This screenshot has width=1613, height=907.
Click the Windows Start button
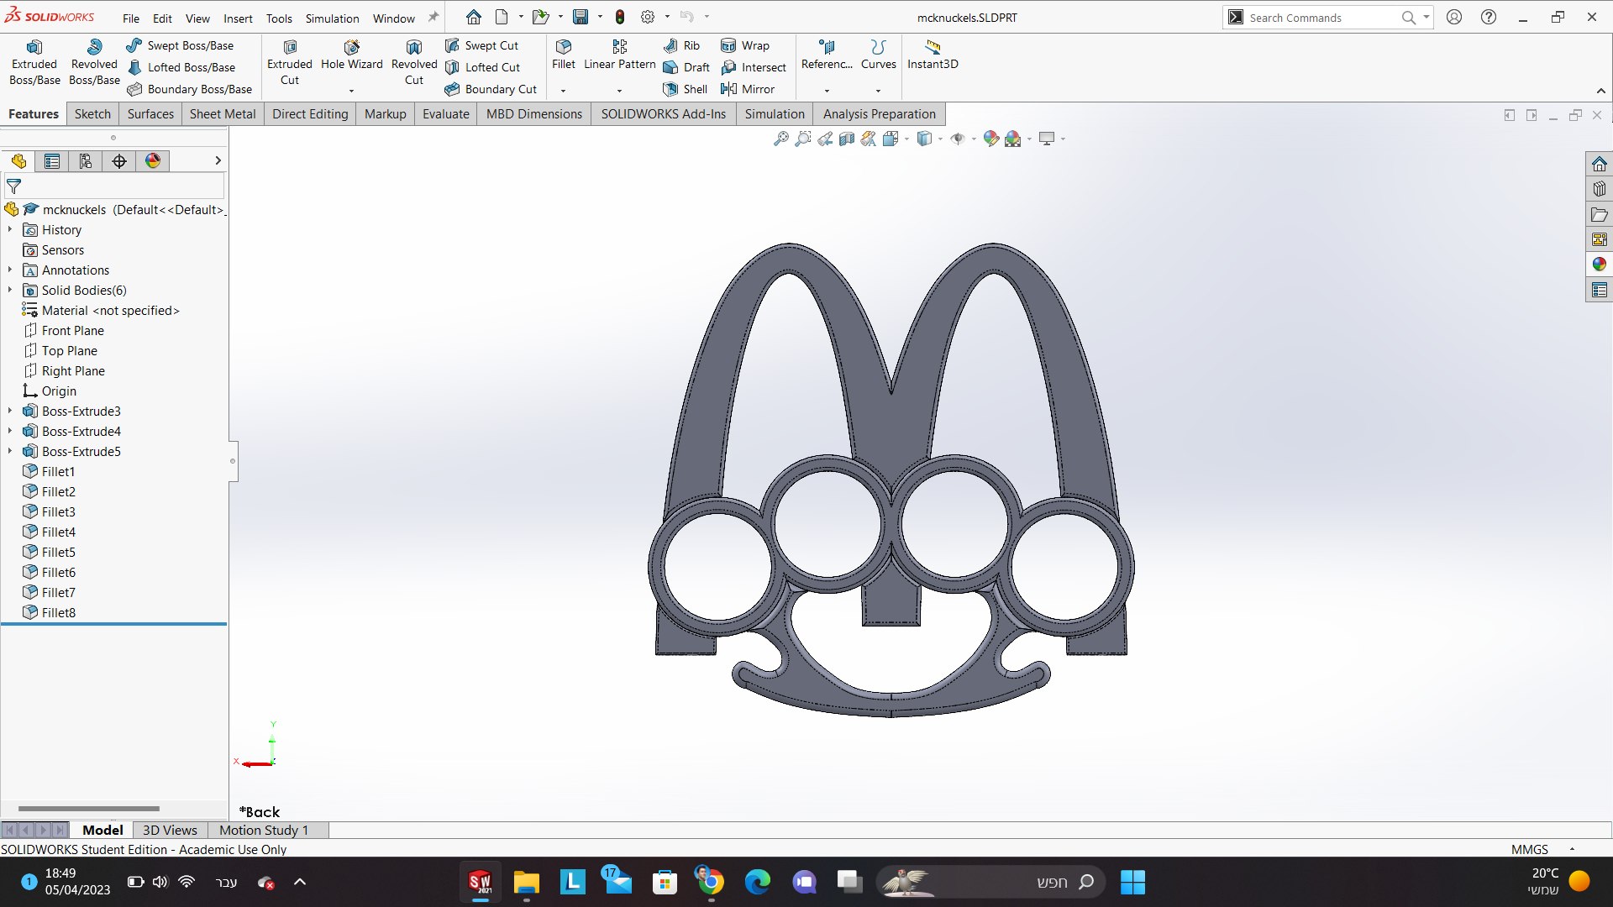pyautogui.click(x=1132, y=882)
